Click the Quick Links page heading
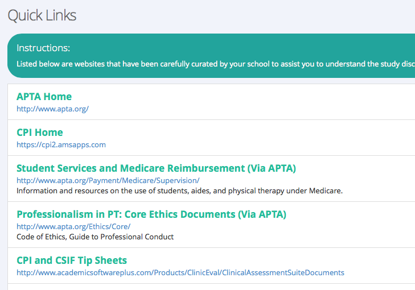This screenshot has height=290, width=415. [42, 15]
